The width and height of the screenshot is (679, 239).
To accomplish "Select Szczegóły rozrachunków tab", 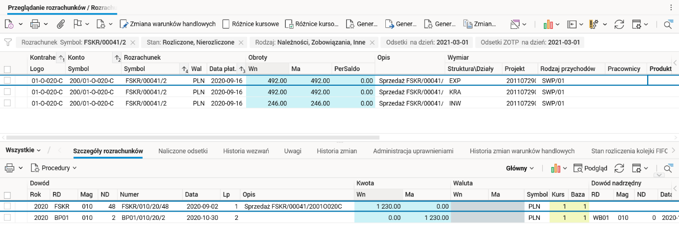I will coord(108,151).
